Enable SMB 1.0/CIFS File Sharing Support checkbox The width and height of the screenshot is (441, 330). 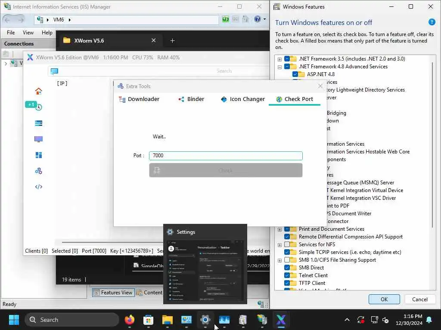[287, 260]
